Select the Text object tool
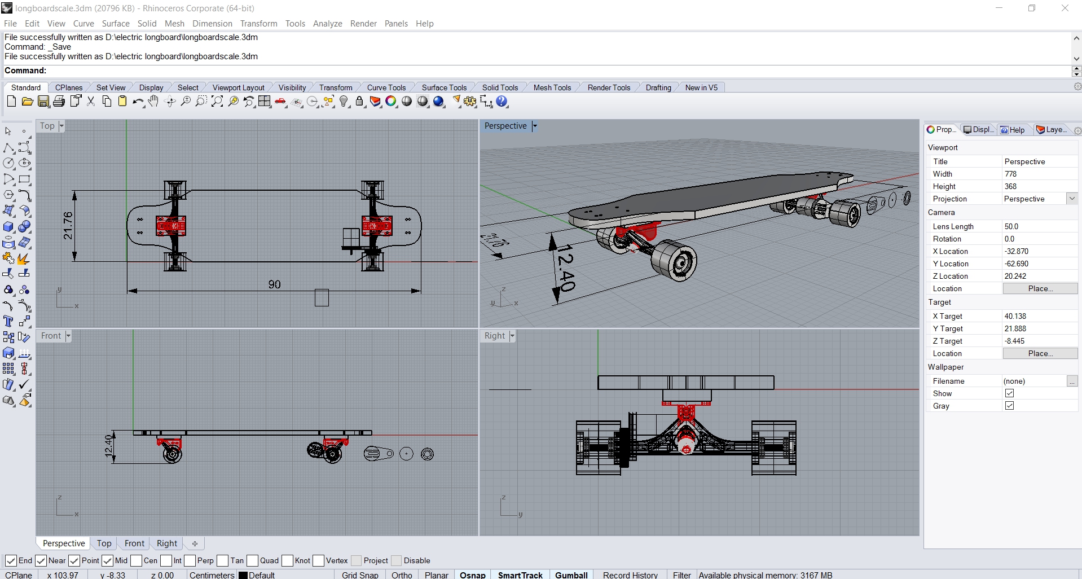Screen dimensions: 1082x579 8,322
